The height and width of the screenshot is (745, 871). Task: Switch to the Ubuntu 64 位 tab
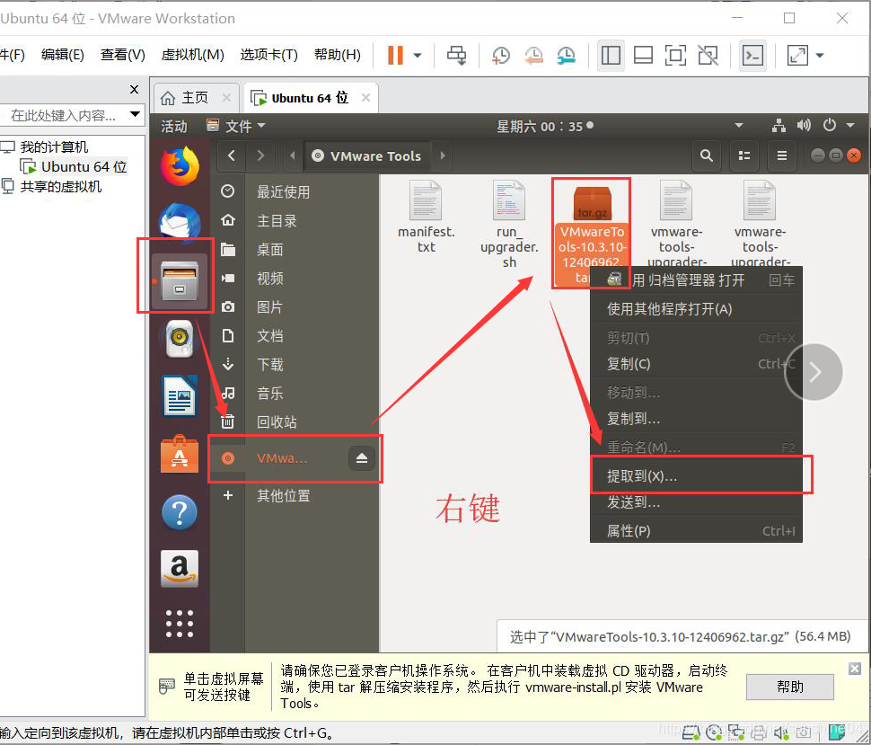coord(310,98)
